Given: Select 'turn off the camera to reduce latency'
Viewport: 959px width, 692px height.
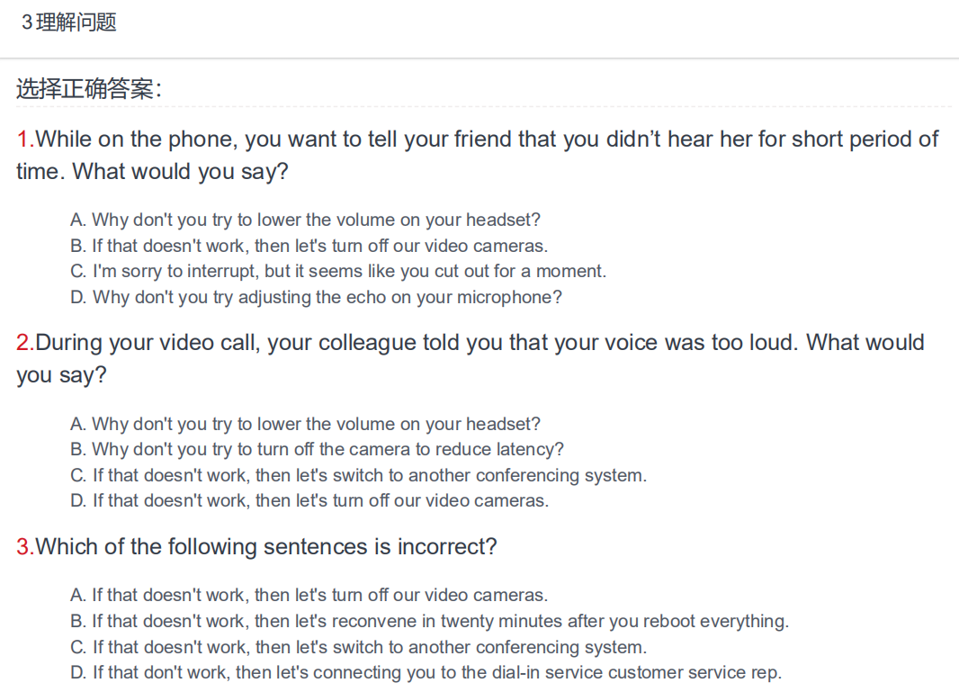Looking at the screenshot, I should click(317, 449).
